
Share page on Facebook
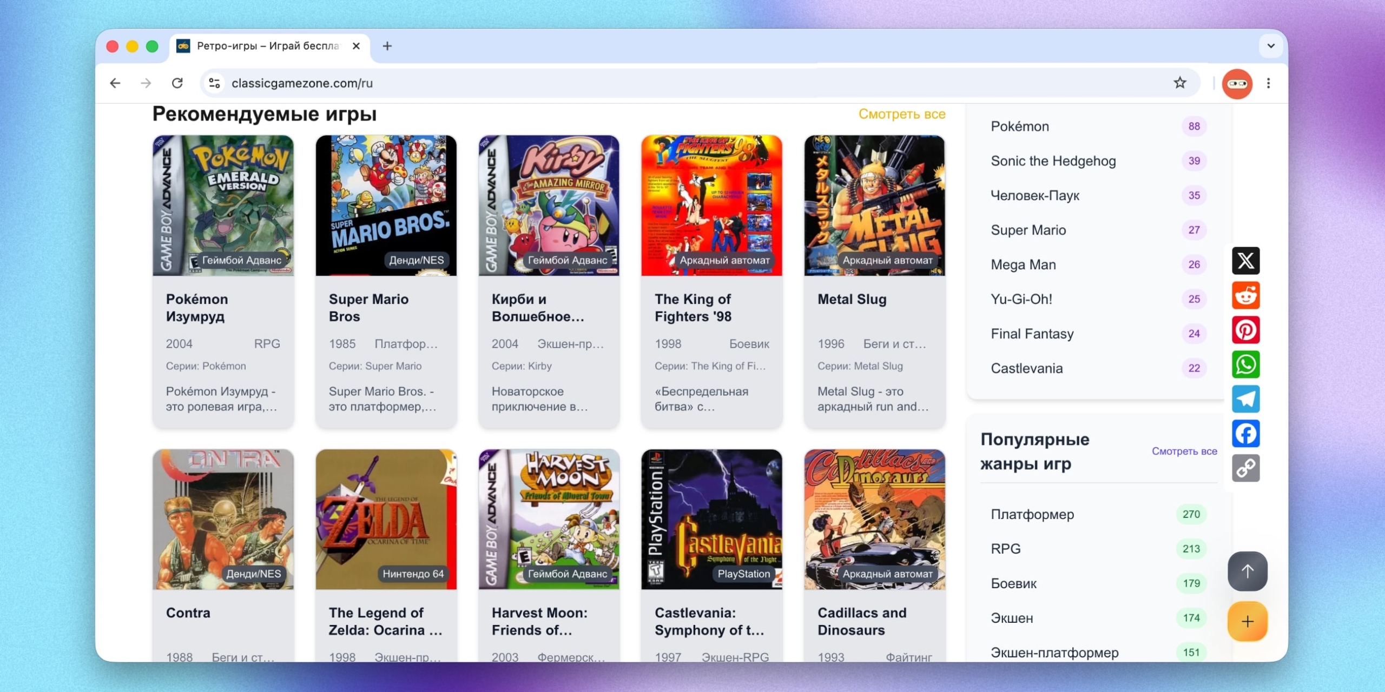[x=1245, y=434]
